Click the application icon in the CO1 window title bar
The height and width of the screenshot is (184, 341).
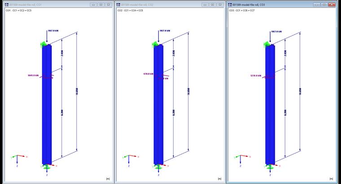click(7, 4)
